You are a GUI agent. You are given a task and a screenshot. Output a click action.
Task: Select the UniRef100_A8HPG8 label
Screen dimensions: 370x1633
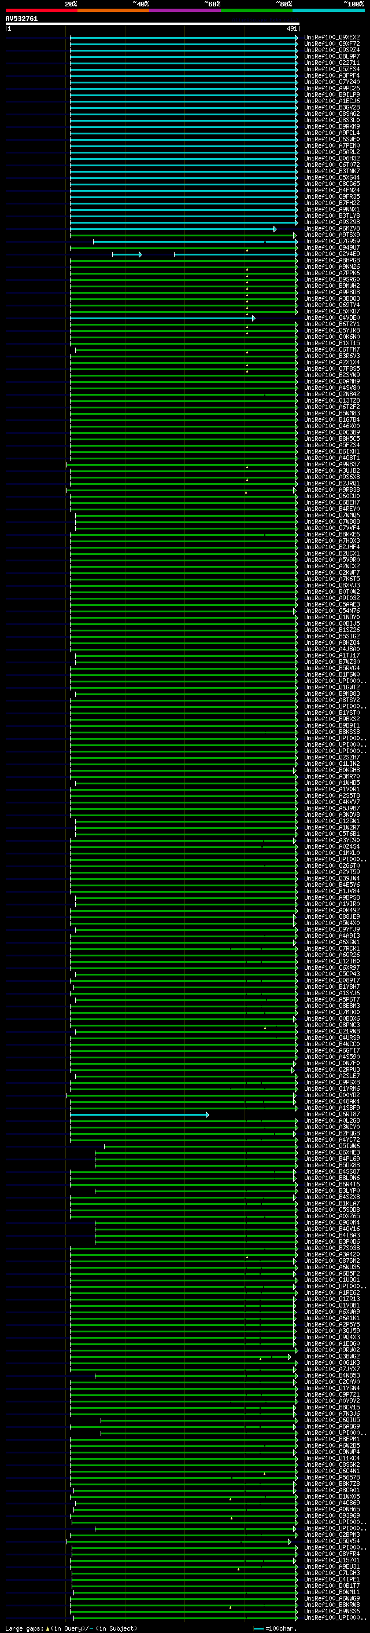(331, 260)
